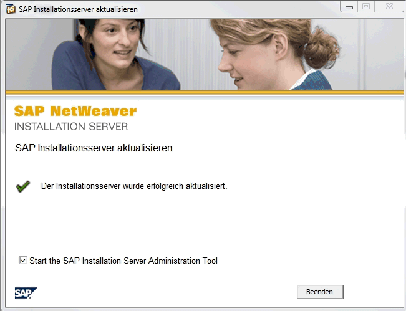Click the installer icon in the title bar
The image size is (406, 311).
tap(11, 9)
